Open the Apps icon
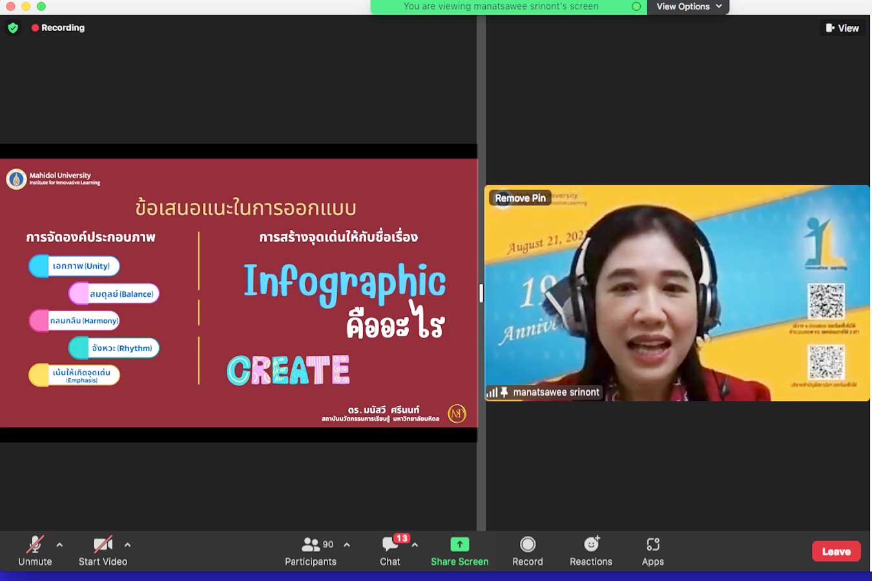The image size is (872, 581). click(x=652, y=544)
